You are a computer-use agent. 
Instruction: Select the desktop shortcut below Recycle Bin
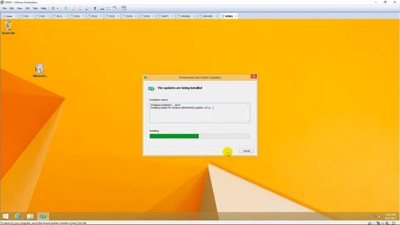[x=40, y=71]
